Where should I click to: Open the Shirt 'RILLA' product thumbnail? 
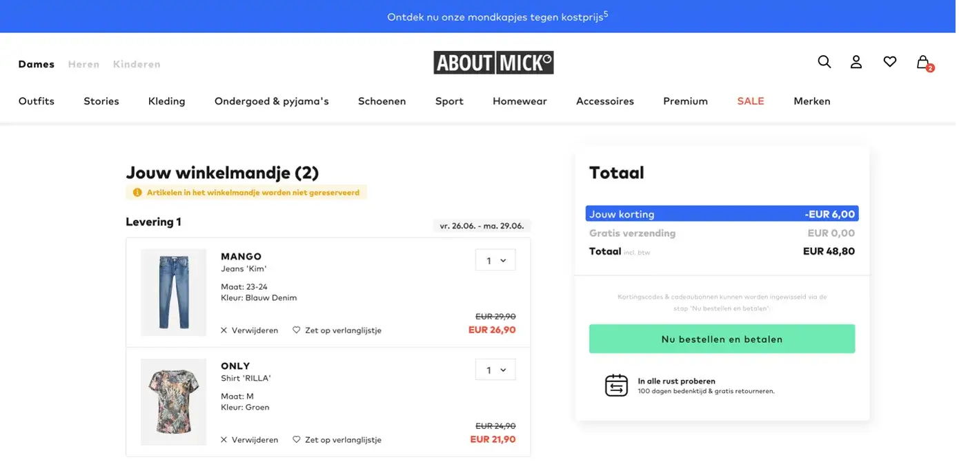tap(173, 402)
